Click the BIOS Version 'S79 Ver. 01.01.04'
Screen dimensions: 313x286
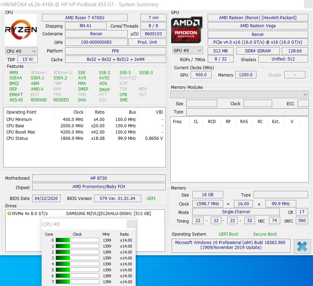pyautogui.click(x=118, y=198)
